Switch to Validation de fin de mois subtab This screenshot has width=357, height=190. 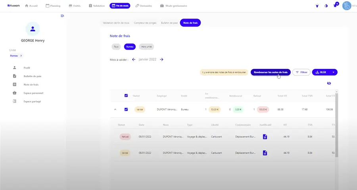click(116, 23)
